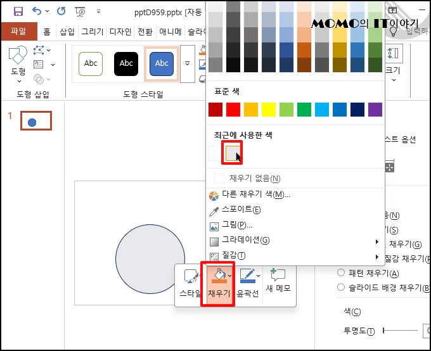Viewport: 431px width, 351px height.
Task: Switch to the 전환 tab
Action: coord(145,32)
